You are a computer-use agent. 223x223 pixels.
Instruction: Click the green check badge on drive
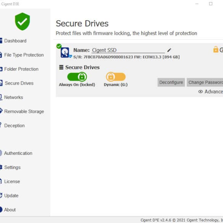click(x=59, y=46)
